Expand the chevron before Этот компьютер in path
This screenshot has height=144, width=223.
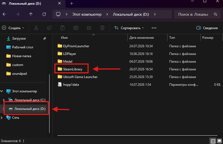[x=67, y=14]
